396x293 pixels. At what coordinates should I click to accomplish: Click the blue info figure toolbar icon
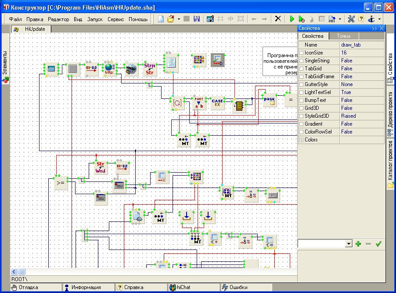click(x=371, y=19)
